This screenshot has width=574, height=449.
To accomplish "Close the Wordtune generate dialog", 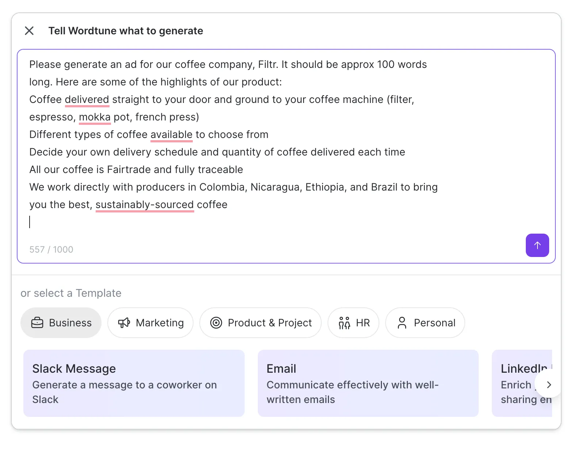I will (x=29, y=31).
